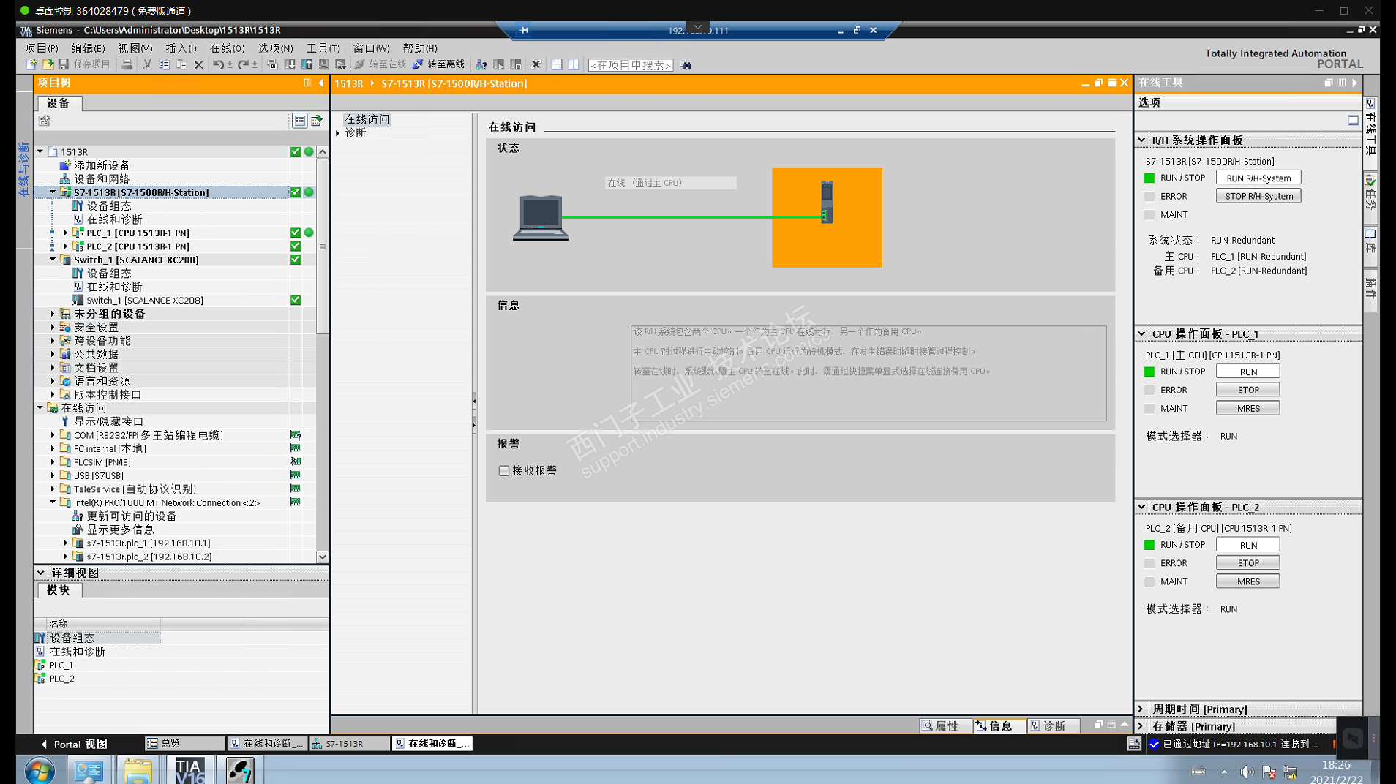
Task: Expand the PLC_2 [CPU 1513R-1 PN] node
Action: click(x=66, y=246)
